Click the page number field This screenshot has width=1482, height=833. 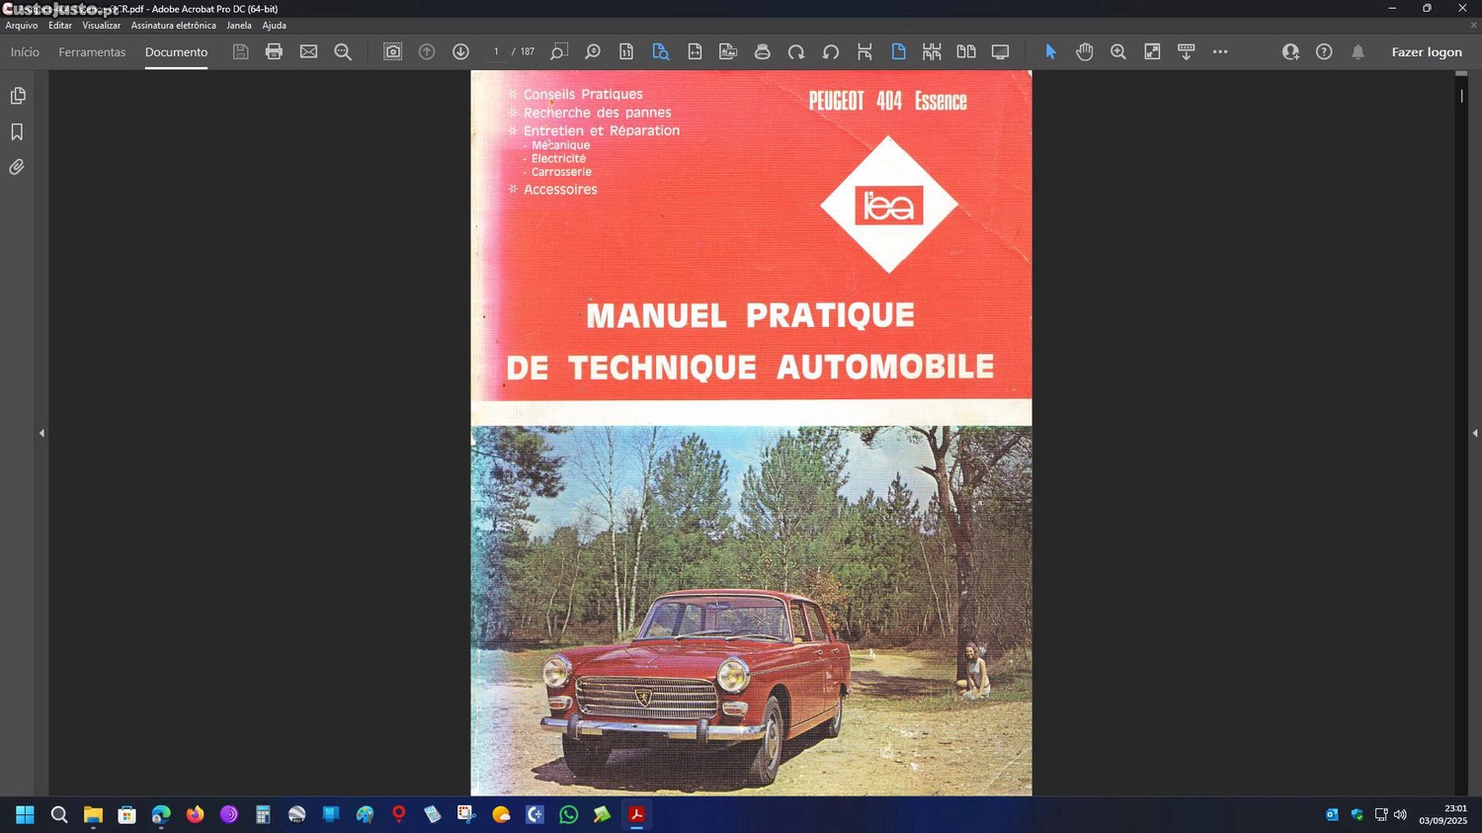(x=496, y=51)
